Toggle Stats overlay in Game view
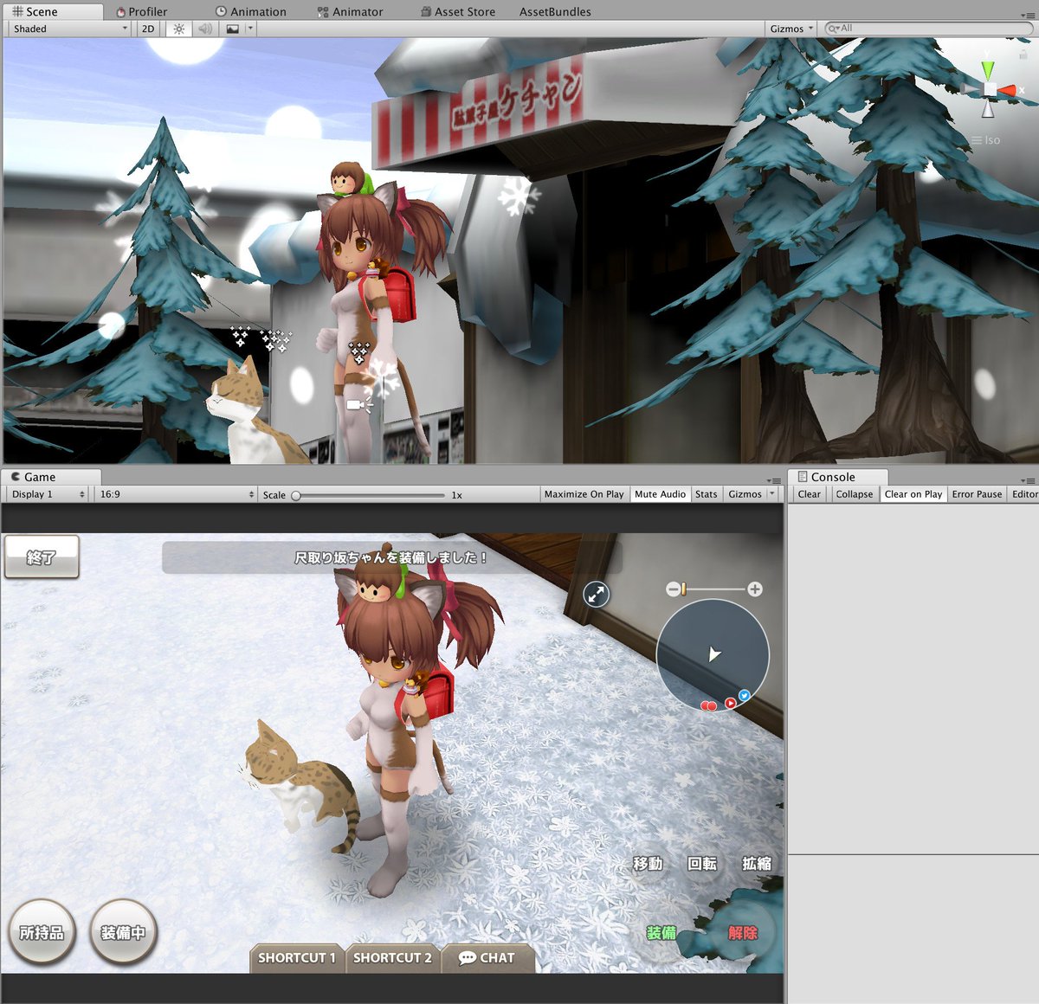This screenshot has width=1039, height=1004. (707, 494)
